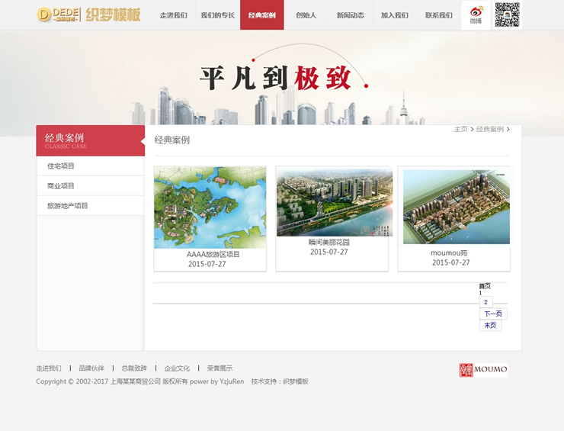564x431 pixels.
Task: Click the Weibo (微博) icon
Action: (x=476, y=14)
